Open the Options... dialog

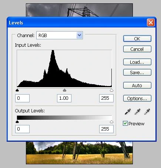[x=137, y=98]
